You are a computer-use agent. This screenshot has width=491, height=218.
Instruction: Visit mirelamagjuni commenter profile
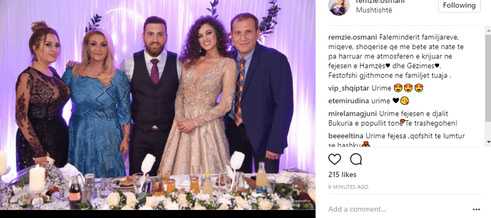coord(353,114)
